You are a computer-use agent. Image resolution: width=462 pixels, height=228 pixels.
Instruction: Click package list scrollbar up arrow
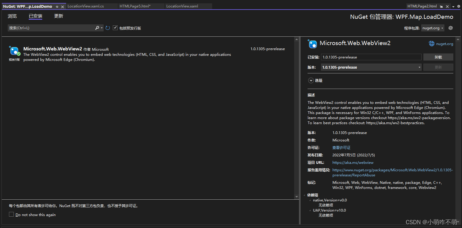[x=297, y=39]
